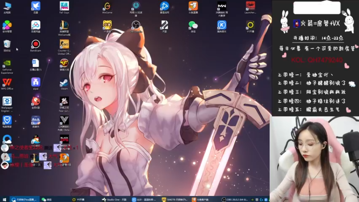The height and width of the screenshot is (202, 359).
Task: Launch League of Legends WeGame edition
Action: pos(64,28)
